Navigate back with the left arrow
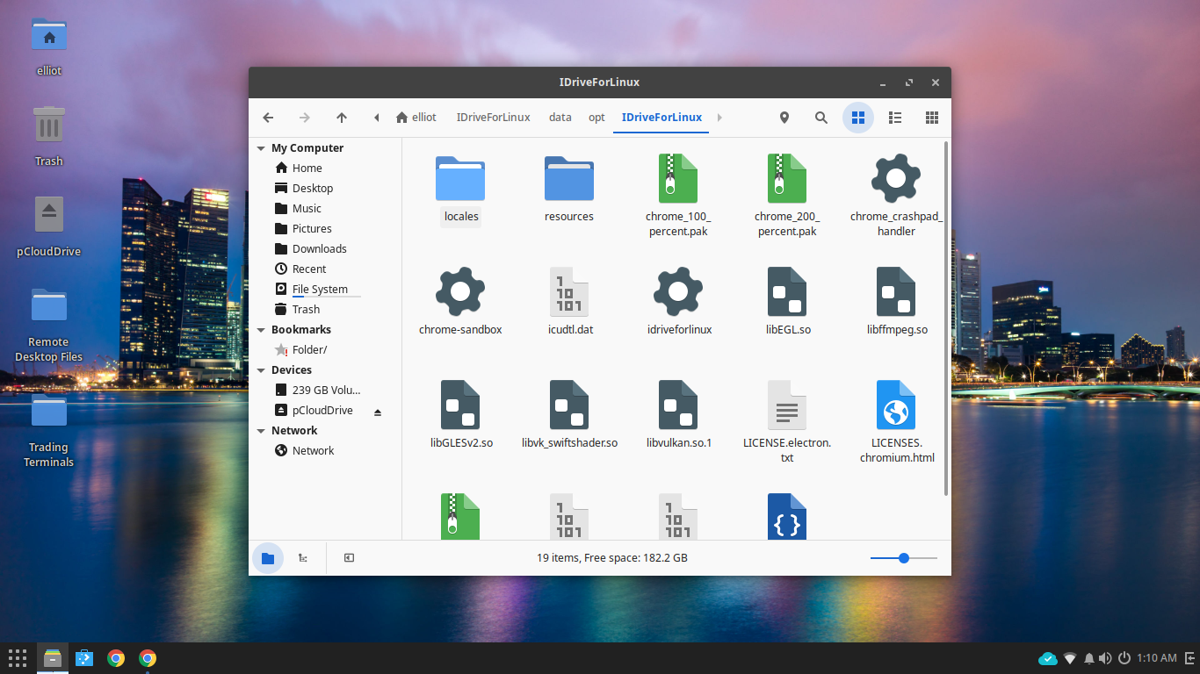This screenshot has width=1200, height=674. (269, 118)
